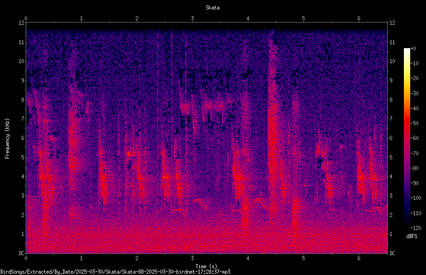Click the "5" tick on the left frequency axis
This screenshot has width=426, height=275.
coord(23,158)
